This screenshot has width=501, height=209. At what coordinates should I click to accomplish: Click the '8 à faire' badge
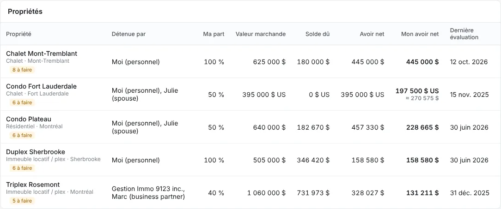[22, 70]
